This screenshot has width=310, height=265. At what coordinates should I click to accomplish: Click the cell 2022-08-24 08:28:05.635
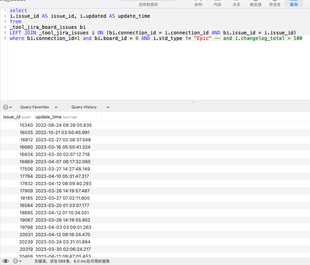pos(64,125)
